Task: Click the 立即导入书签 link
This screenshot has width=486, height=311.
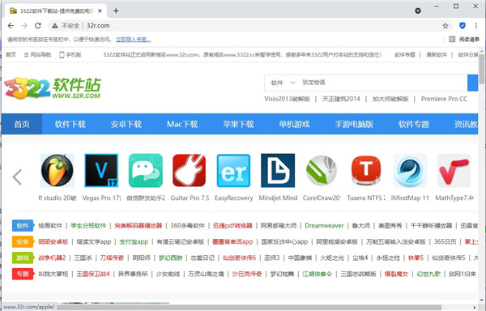Action: 134,40
